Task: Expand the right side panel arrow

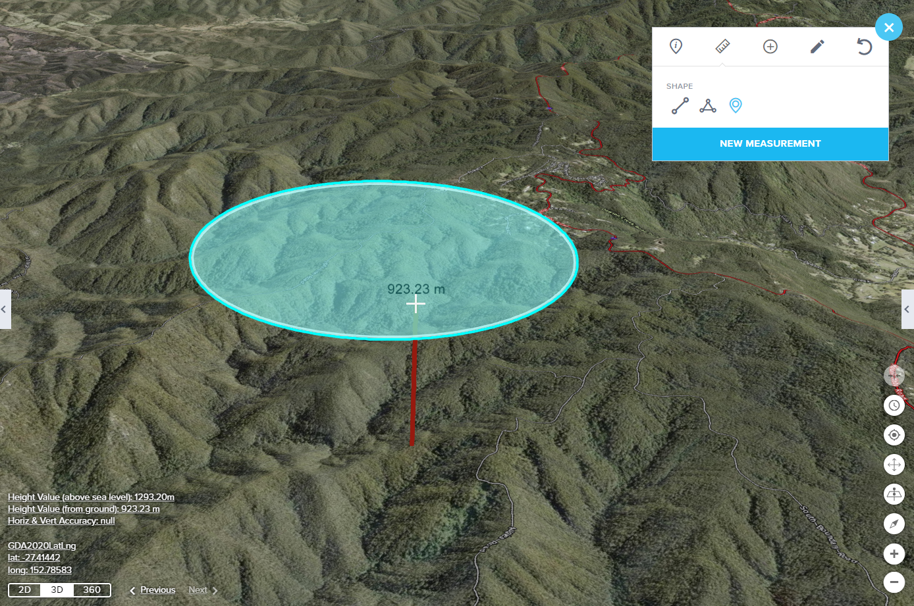Action: pyautogui.click(x=907, y=309)
